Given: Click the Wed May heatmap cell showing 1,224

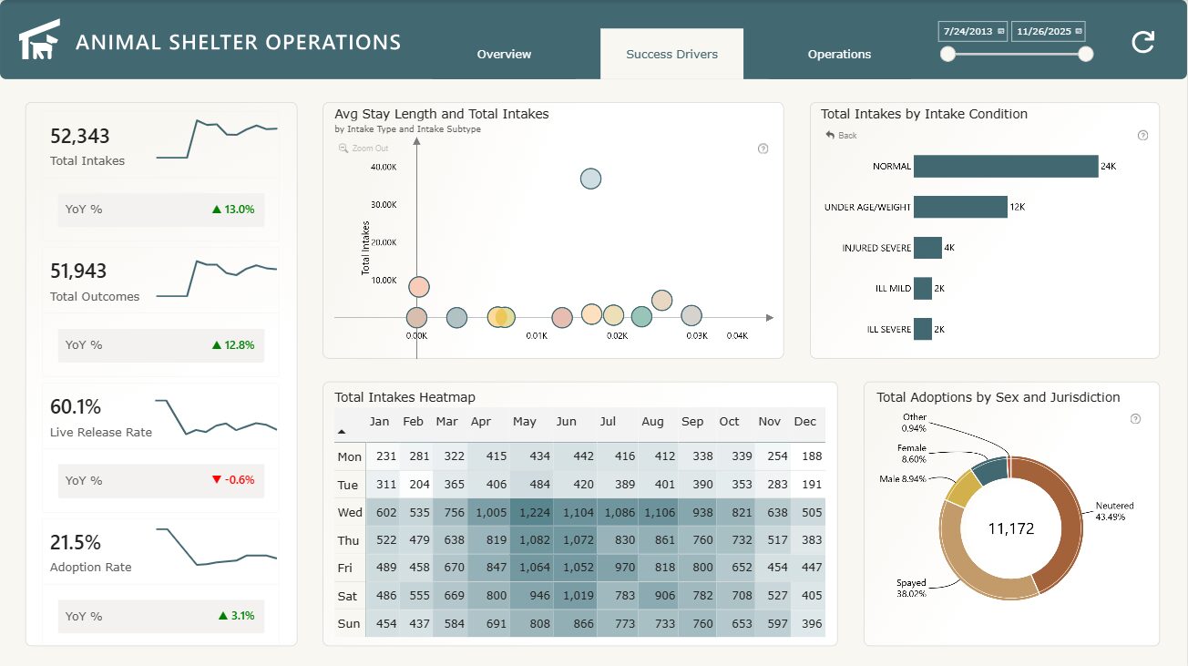Looking at the screenshot, I should (x=535, y=513).
